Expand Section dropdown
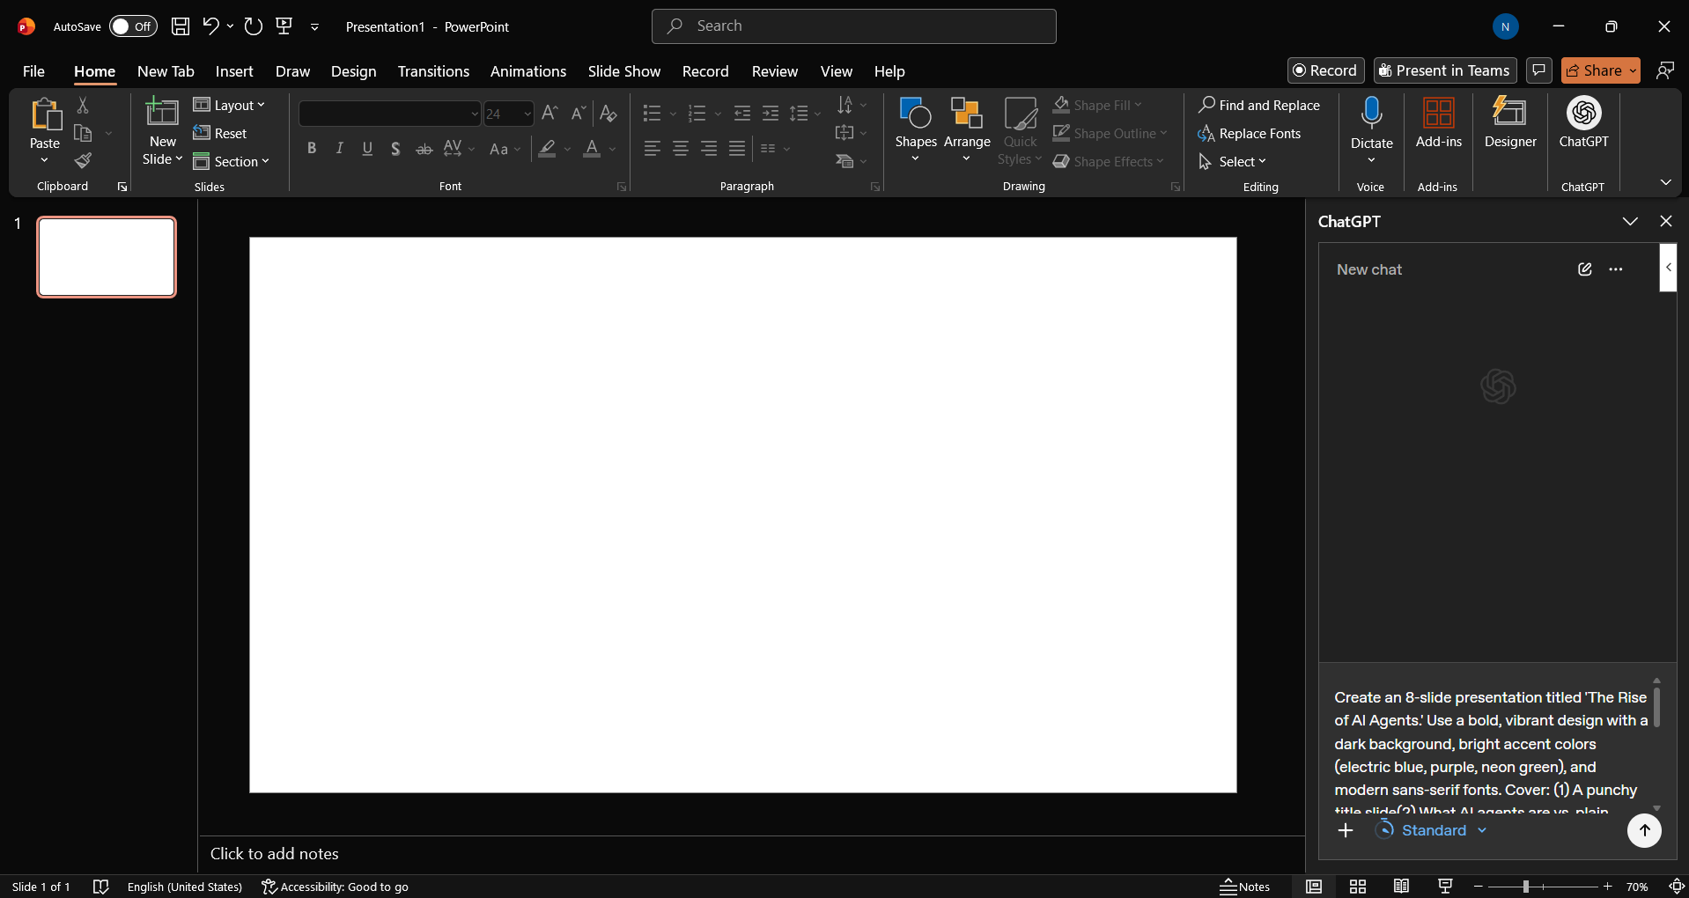 (x=232, y=161)
